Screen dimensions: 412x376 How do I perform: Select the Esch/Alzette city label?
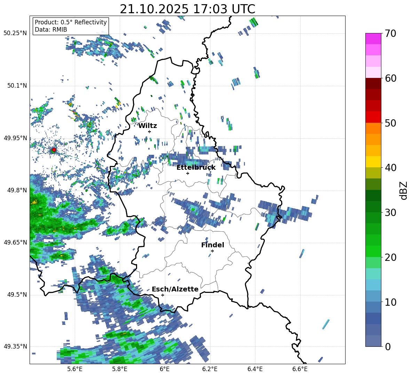[x=175, y=289]
